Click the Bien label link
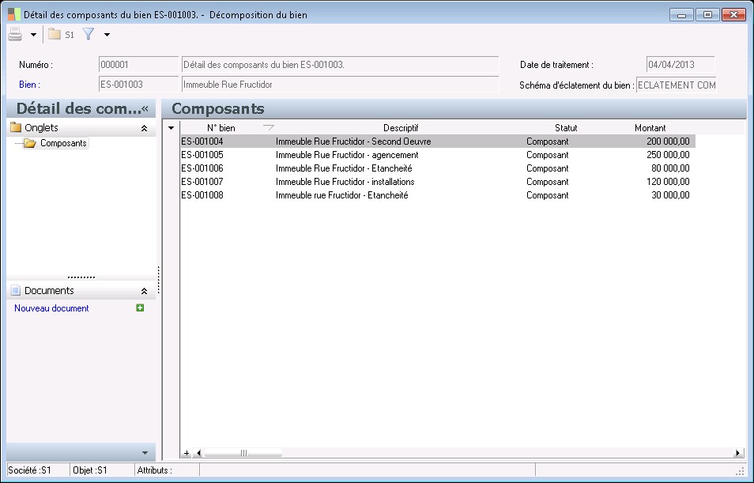Viewport: 754px width, 483px height. point(29,85)
